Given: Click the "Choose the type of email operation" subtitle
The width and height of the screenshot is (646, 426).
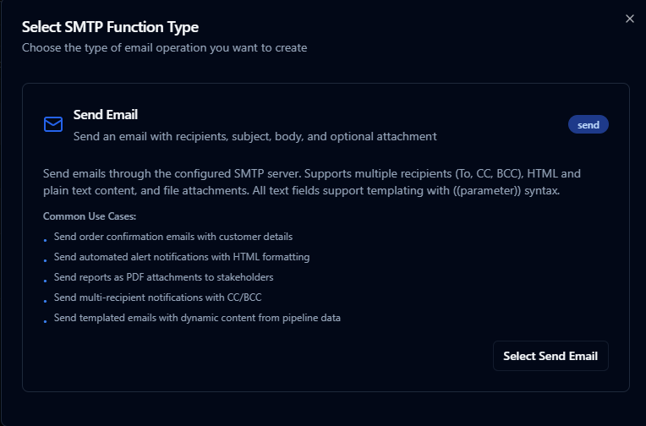Looking at the screenshot, I should pos(164,47).
